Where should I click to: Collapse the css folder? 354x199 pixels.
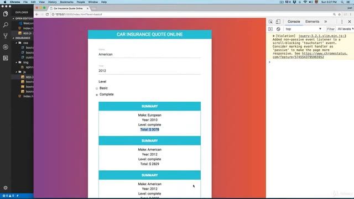tap(17, 43)
